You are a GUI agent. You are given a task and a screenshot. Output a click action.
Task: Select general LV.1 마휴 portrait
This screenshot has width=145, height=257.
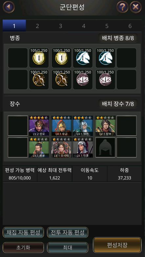coord(83,147)
